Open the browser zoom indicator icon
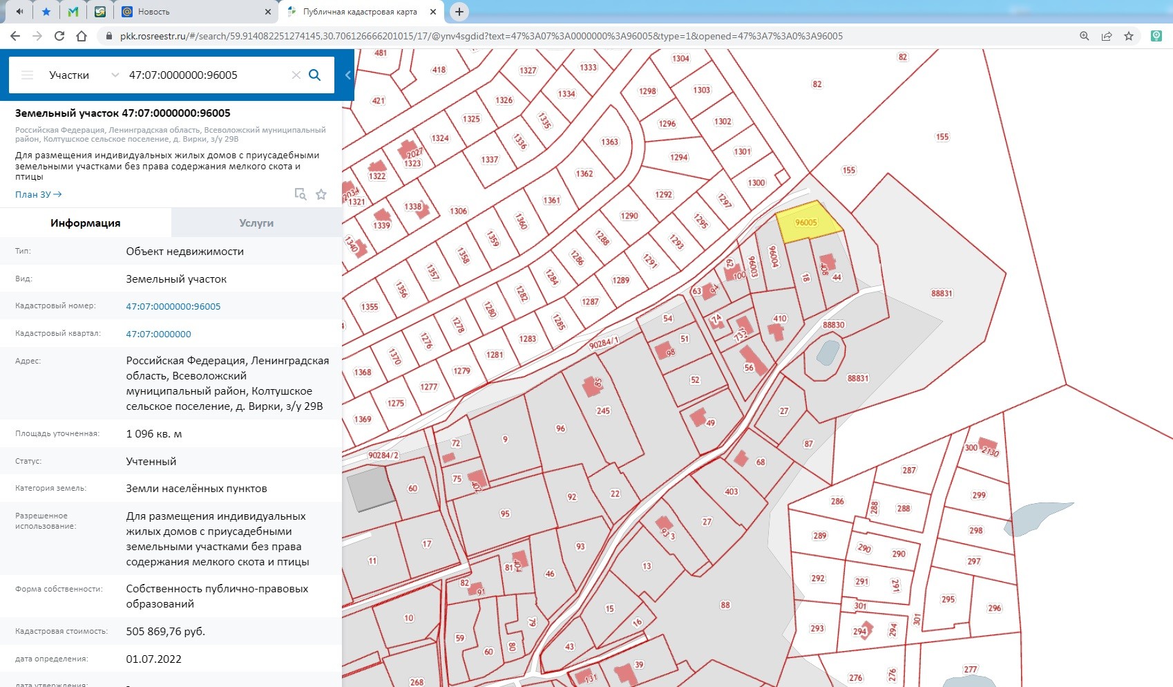Viewport: 1173px width, 687px height. coord(1084,36)
